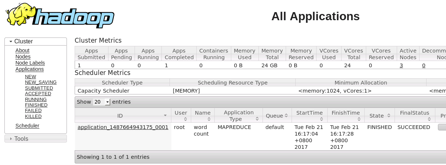Open the Decommissioned Nodes count 0 link

[424, 65]
